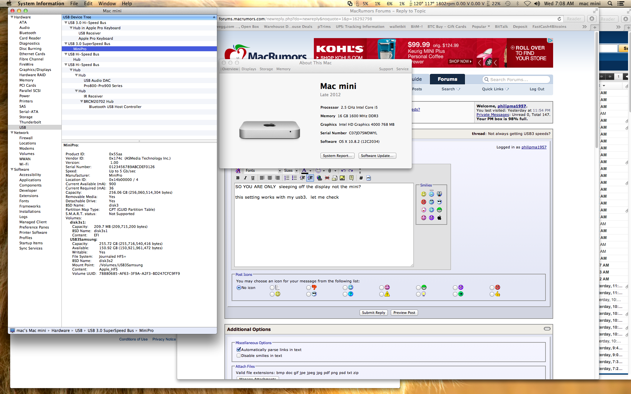The image size is (631, 394).
Task: Click the Software Update button
Action: pos(377,156)
